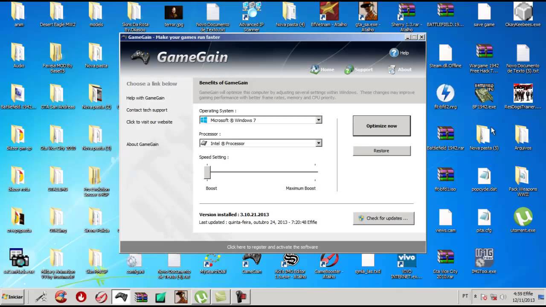
Task: Open Support in GameGain header
Action: (x=358, y=70)
